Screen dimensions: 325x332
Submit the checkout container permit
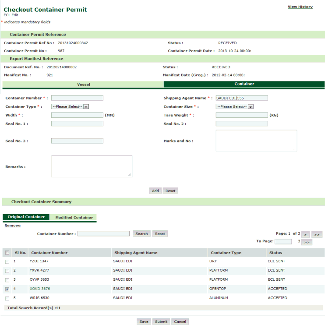[x=161, y=321]
